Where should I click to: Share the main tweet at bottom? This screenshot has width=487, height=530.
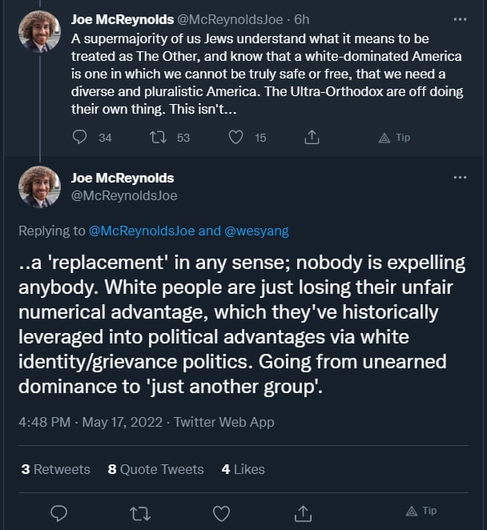click(x=304, y=512)
